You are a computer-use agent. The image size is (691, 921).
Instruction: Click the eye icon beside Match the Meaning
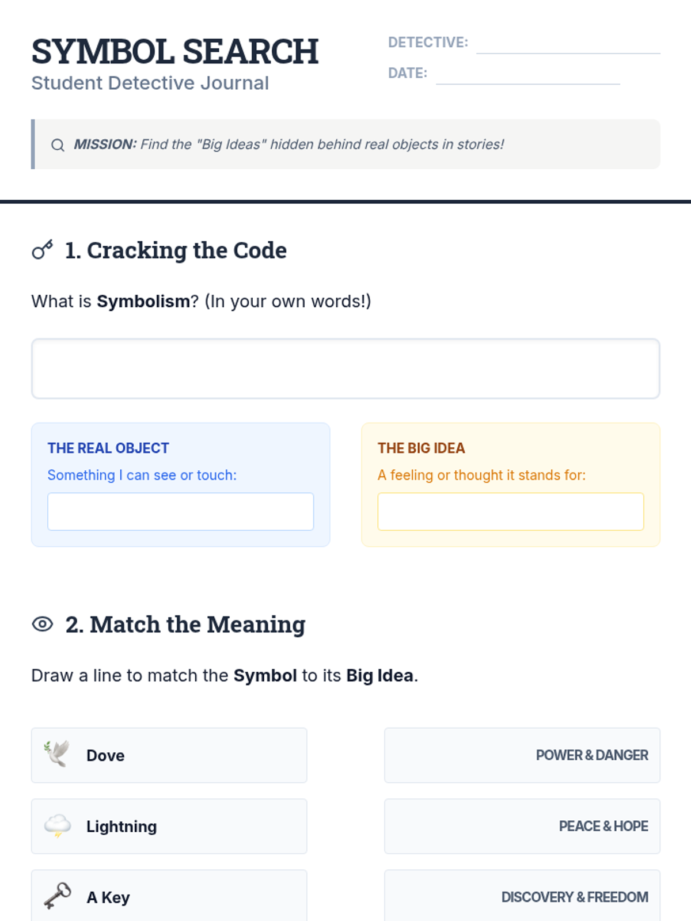(43, 624)
